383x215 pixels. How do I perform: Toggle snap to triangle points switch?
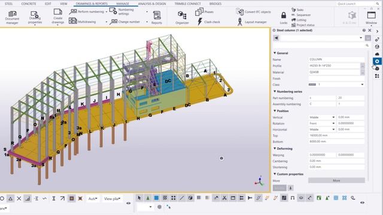pos(11,199)
